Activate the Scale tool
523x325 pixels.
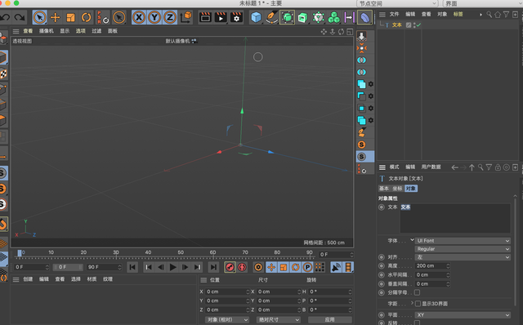coord(70,17)
